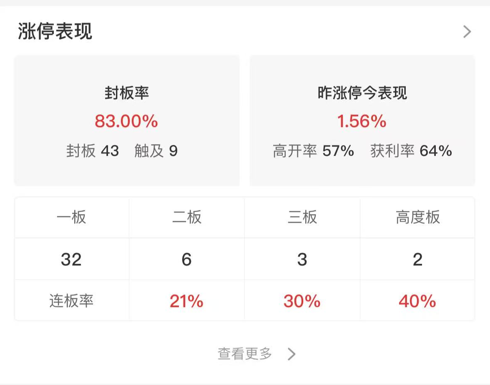The image size is (490, 385).
Task: Open the 封板率 card
Action: (127, 120)
